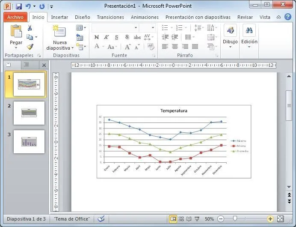Screen dimensions: 296x227
Task: Open the Outline pane tab
Action: [x=26, y=65]
